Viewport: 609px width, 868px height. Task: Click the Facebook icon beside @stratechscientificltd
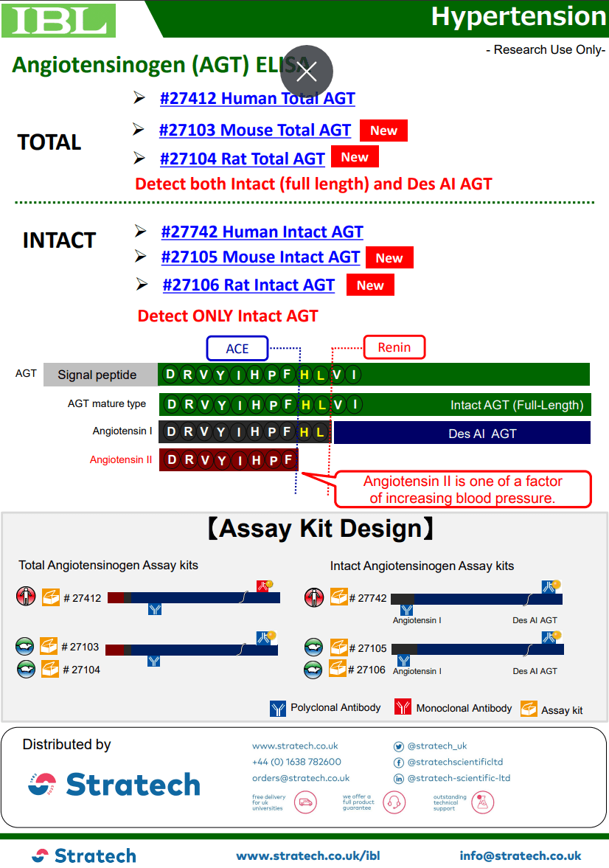point(399,763)
